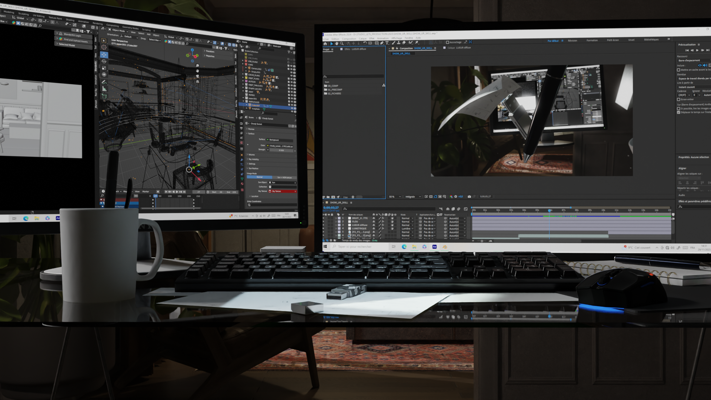
Task: Expand the Volume panel in World properties
Action: click(251, 154)
